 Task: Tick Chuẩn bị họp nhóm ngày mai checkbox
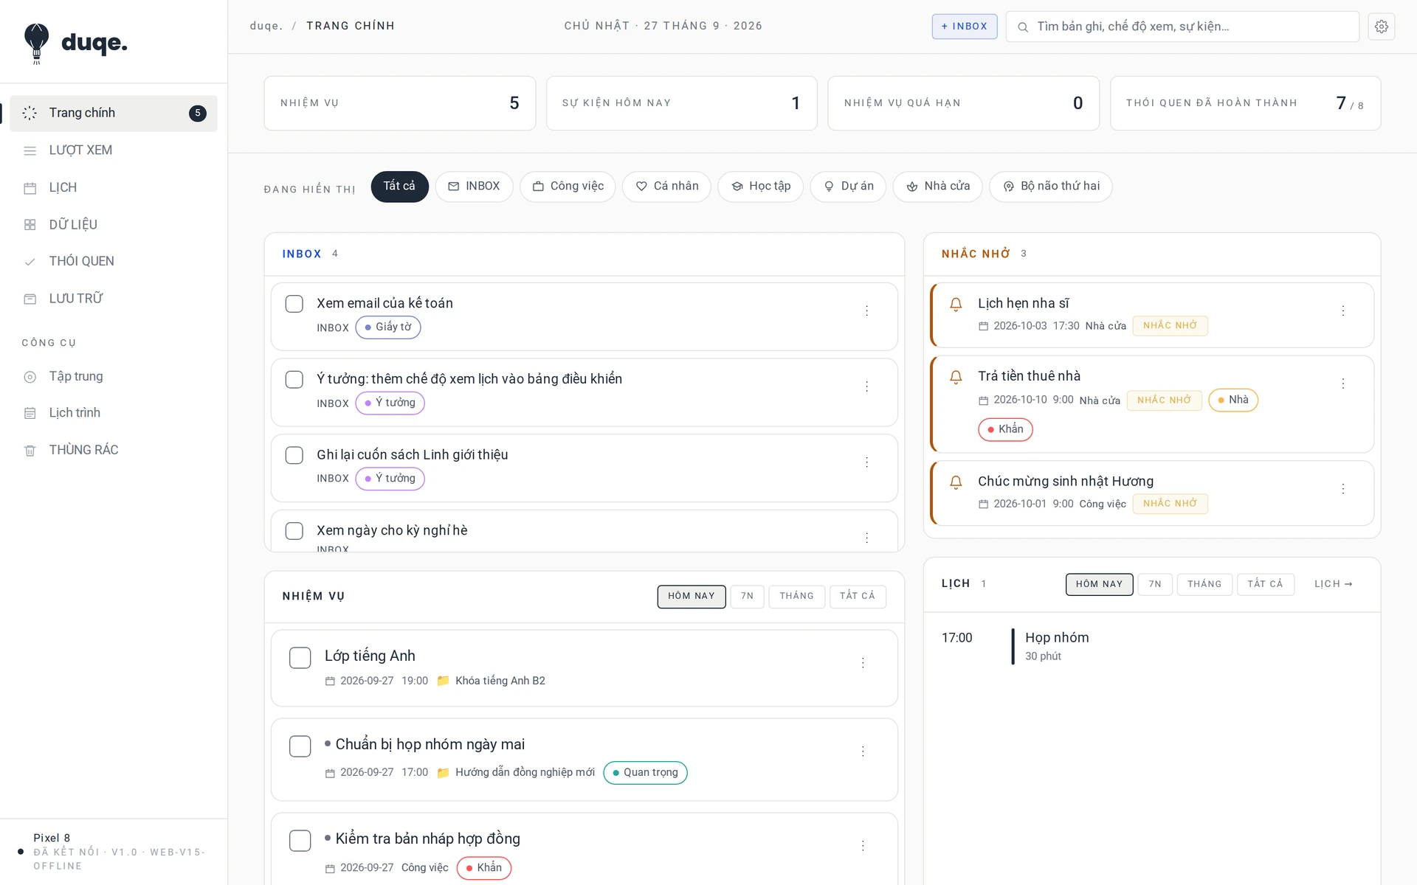point(300,746)
